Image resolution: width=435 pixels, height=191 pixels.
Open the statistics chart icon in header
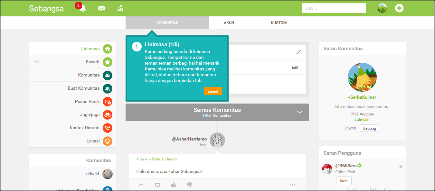tap(120, 8)
